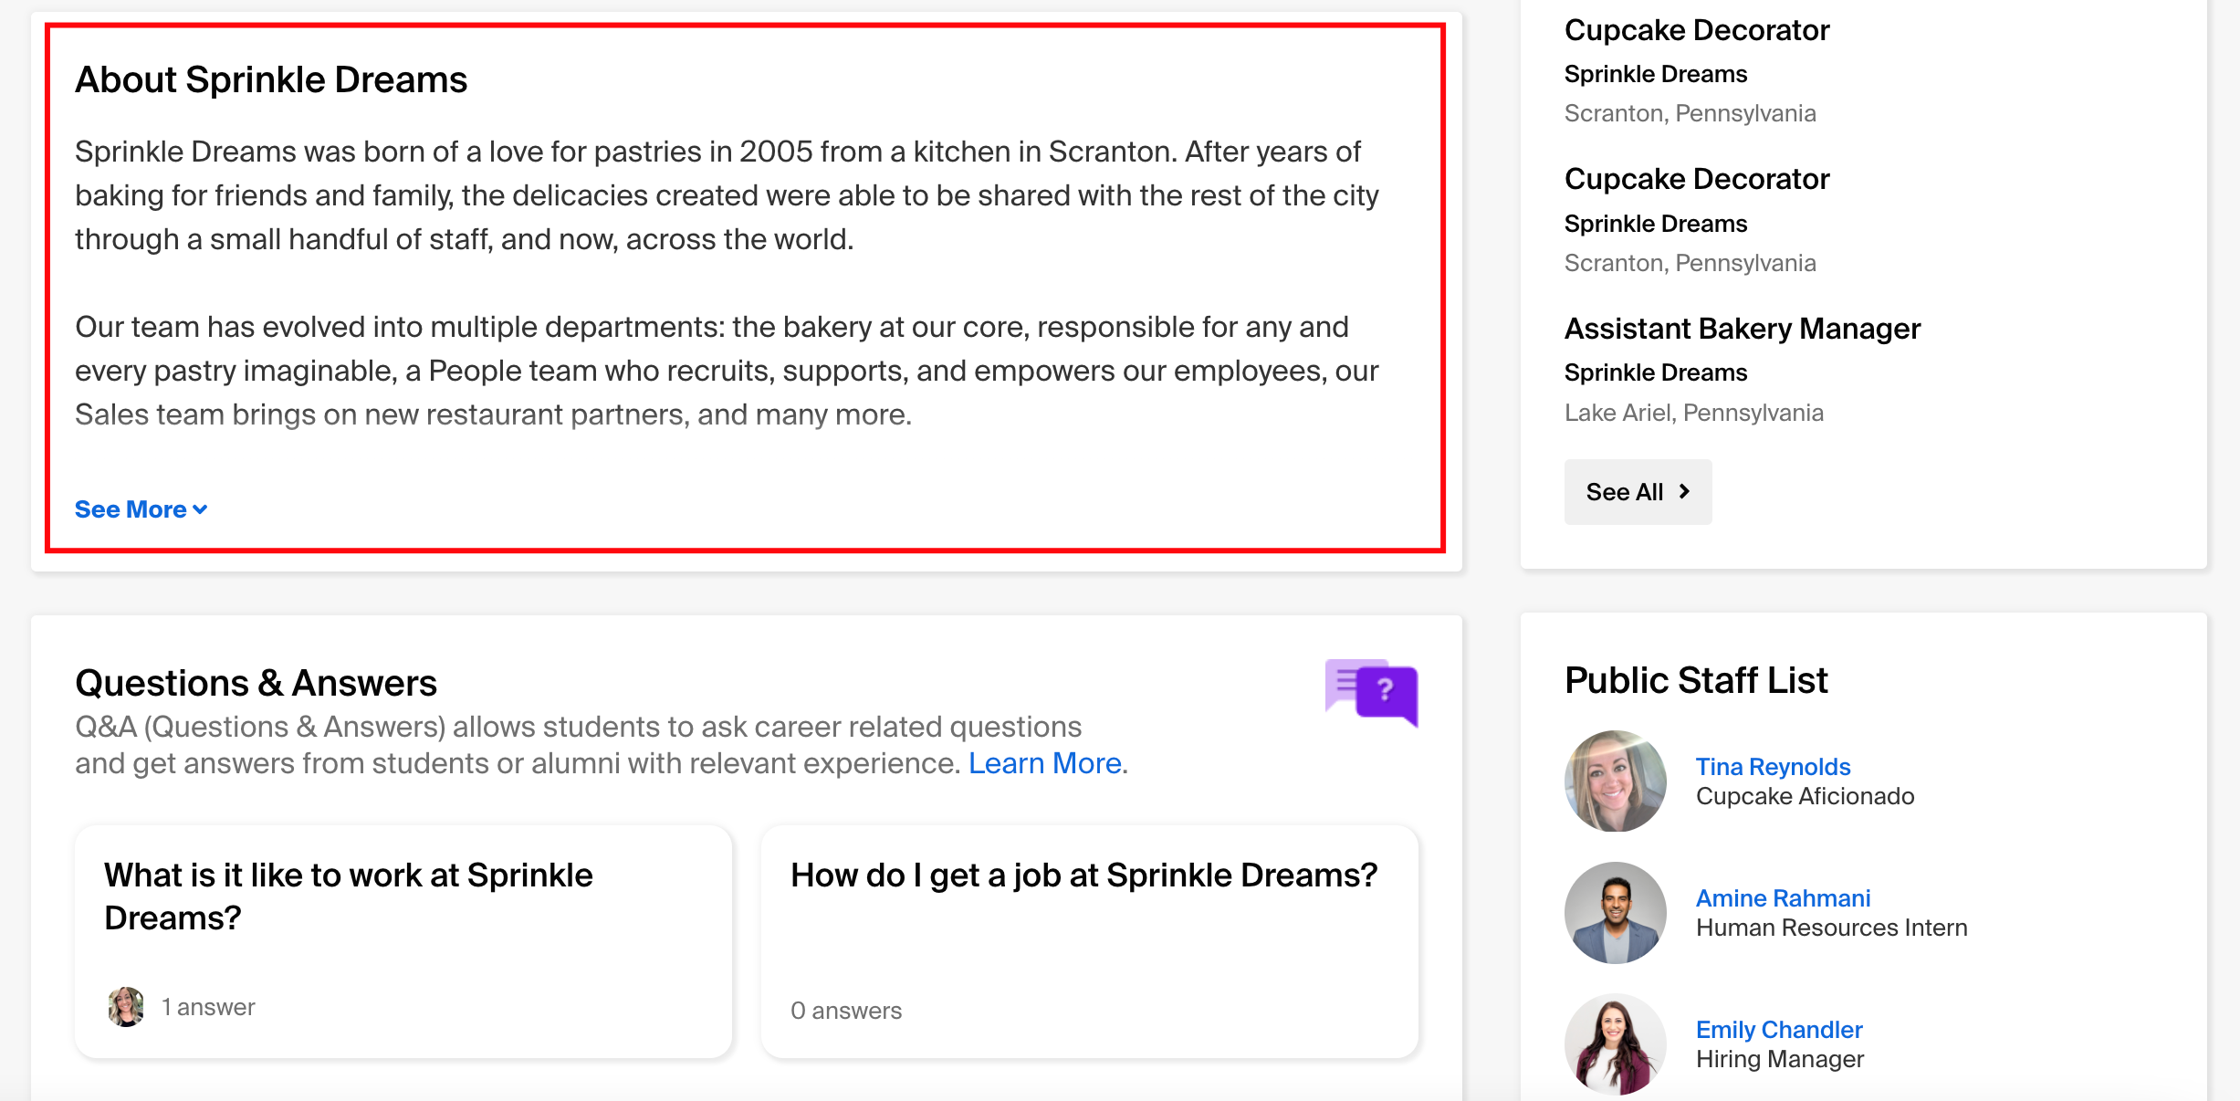Open Amine Rahmani's profile photo
Screen dimensions: 2240x1101
[1615, 913]
